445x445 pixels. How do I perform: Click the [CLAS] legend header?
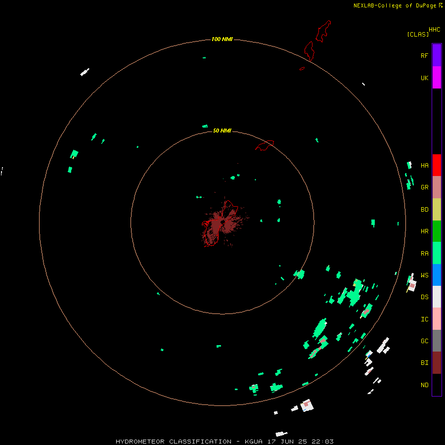[418, 35]
